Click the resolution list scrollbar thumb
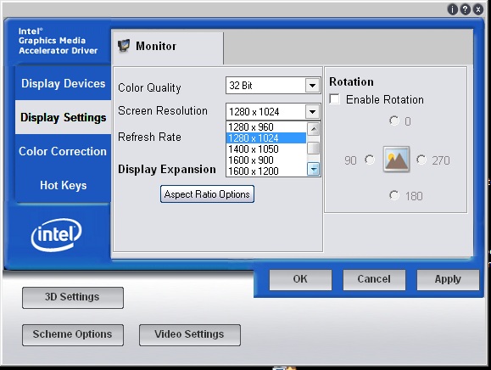 313,148
